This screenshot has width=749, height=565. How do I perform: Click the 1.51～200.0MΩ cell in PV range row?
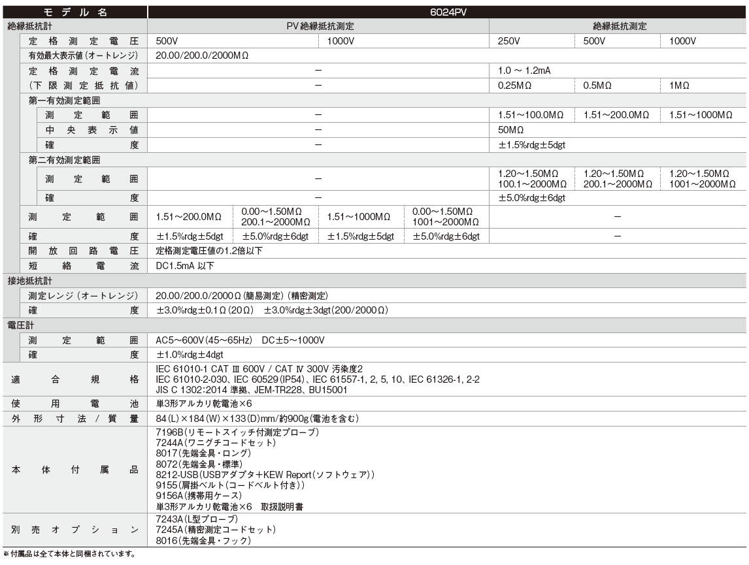[x=189, y=217]
